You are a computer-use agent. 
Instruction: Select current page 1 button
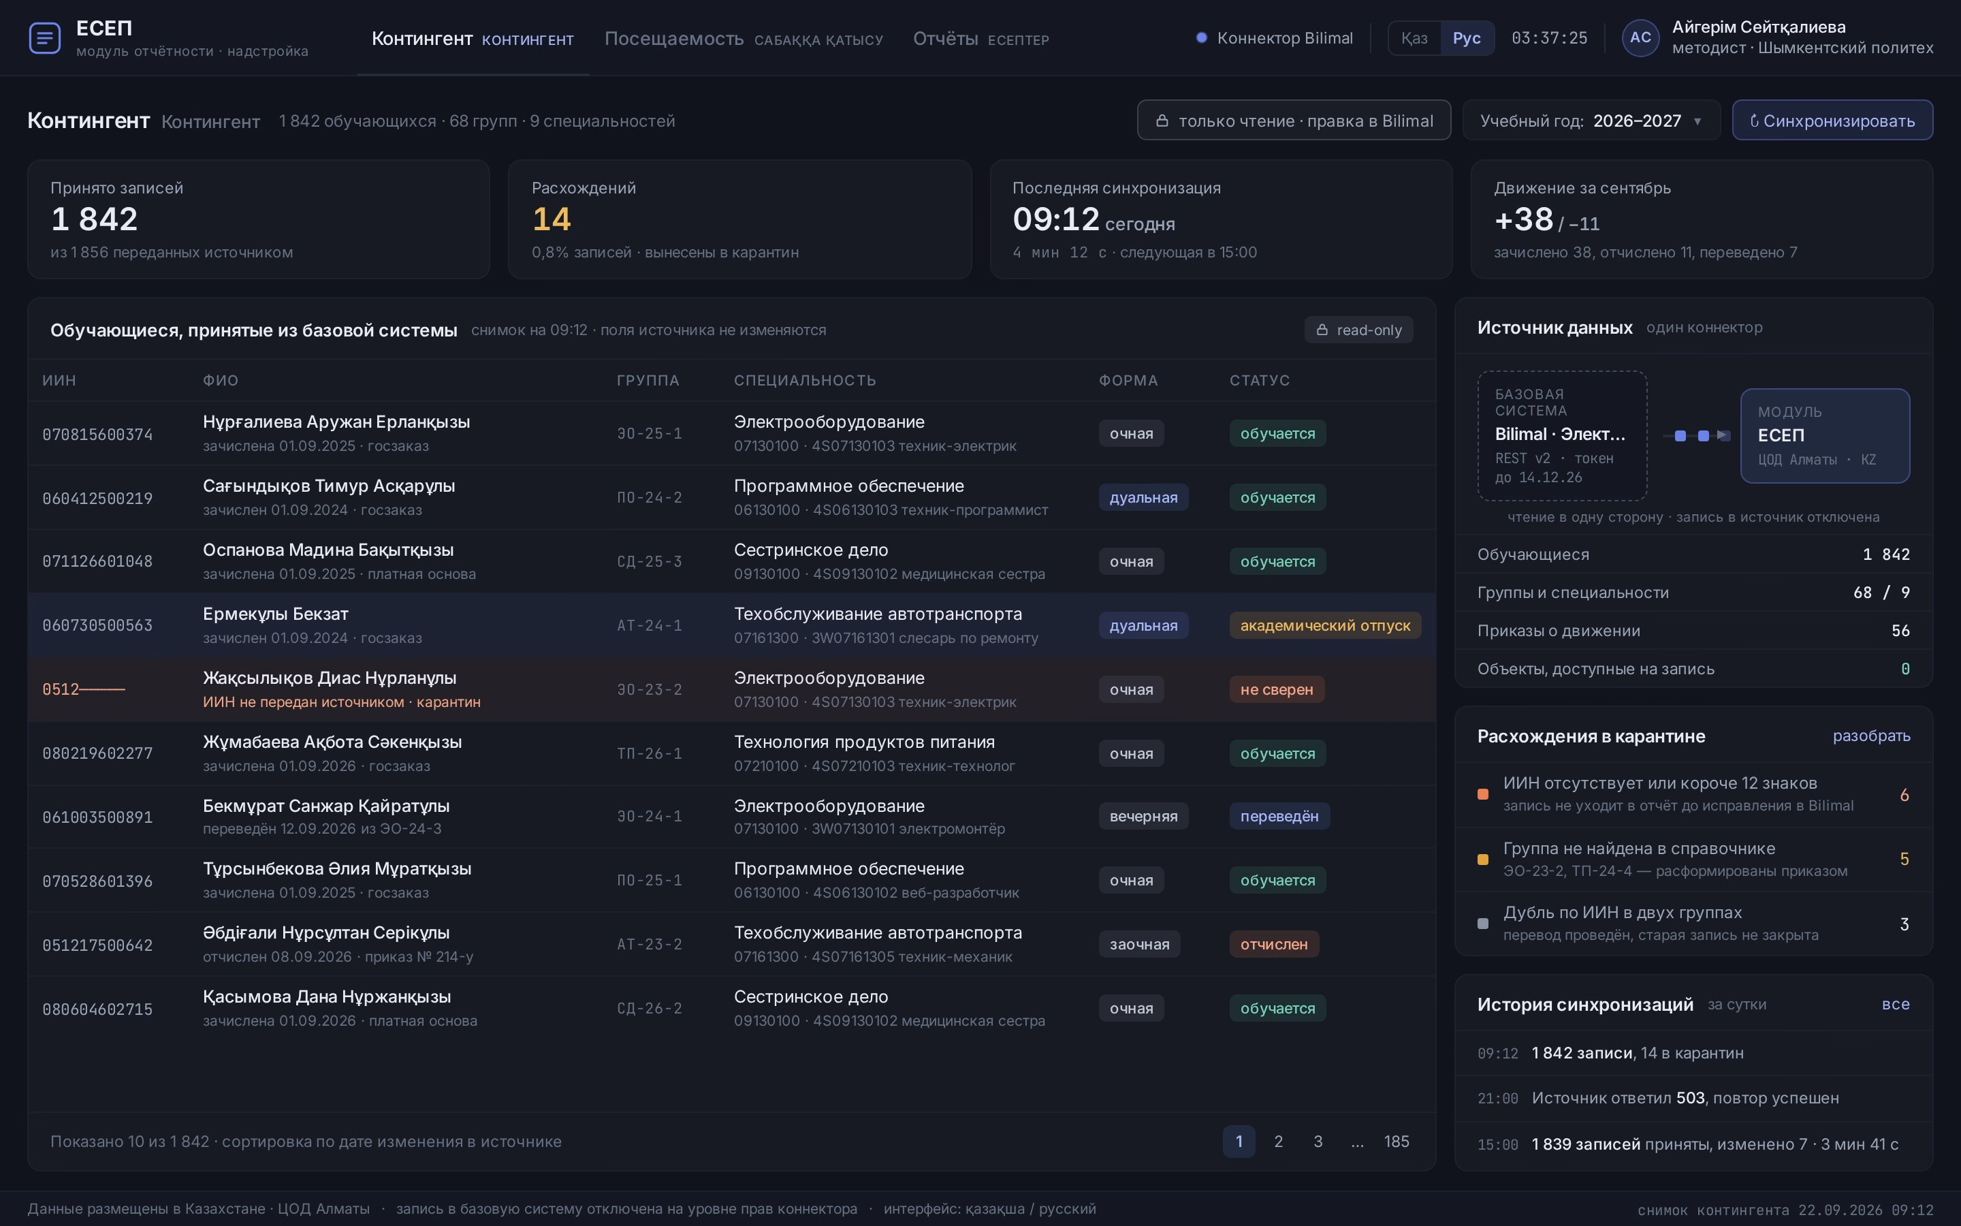pos(1238,1142)
